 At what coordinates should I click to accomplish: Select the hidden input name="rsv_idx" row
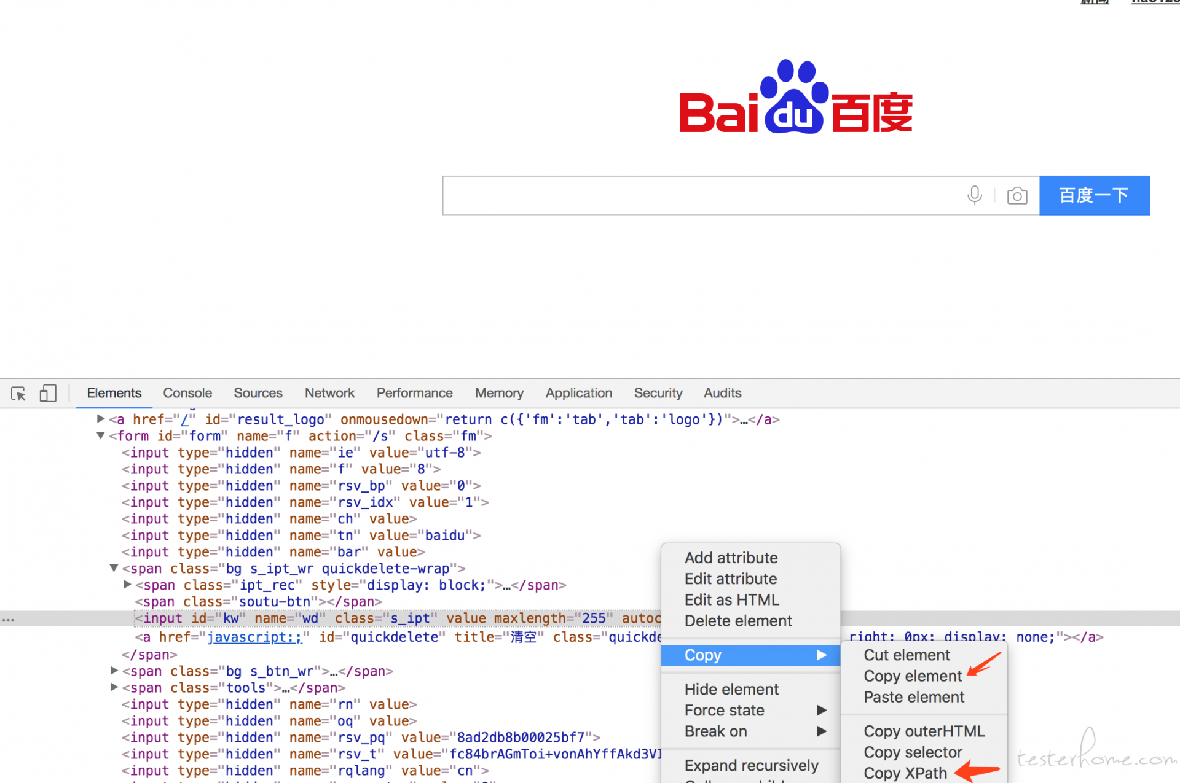pos(305,502)
